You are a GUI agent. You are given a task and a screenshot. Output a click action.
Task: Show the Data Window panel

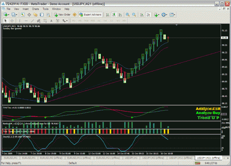click(29, 15)
